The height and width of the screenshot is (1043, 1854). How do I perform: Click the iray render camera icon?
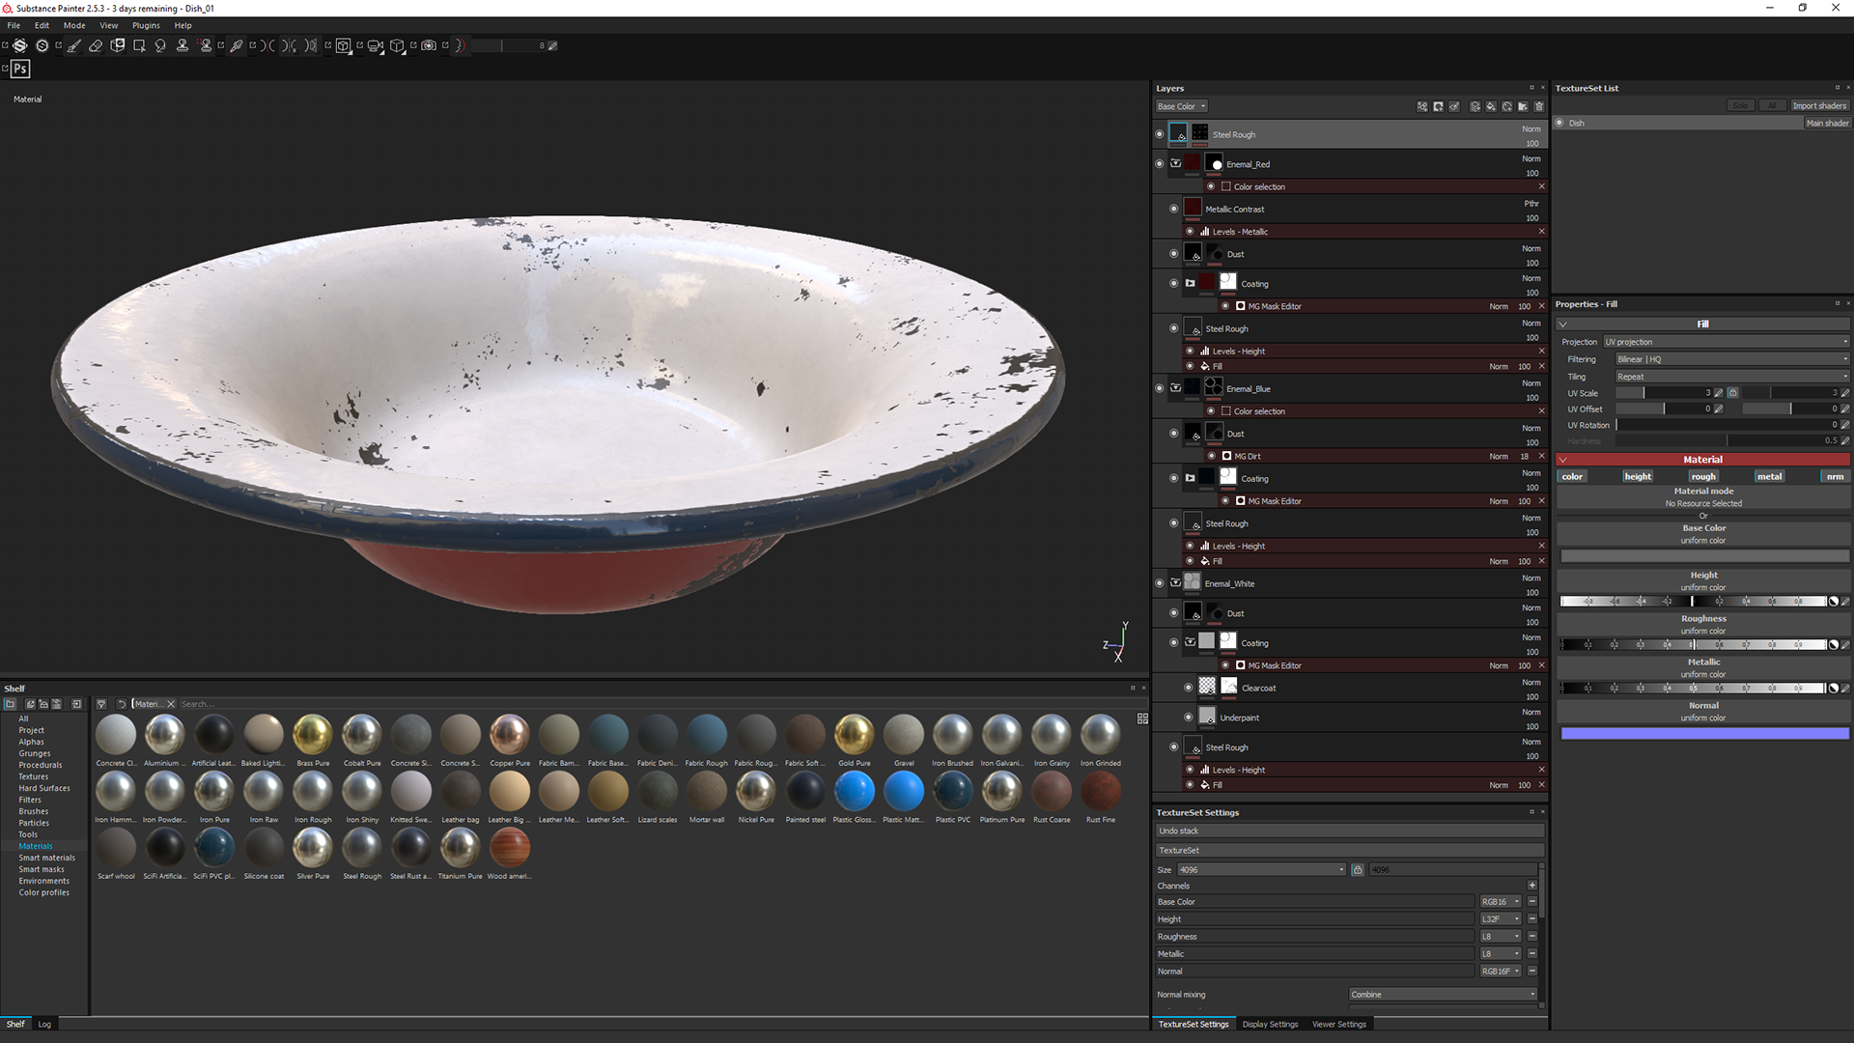(x=429, y=45)
